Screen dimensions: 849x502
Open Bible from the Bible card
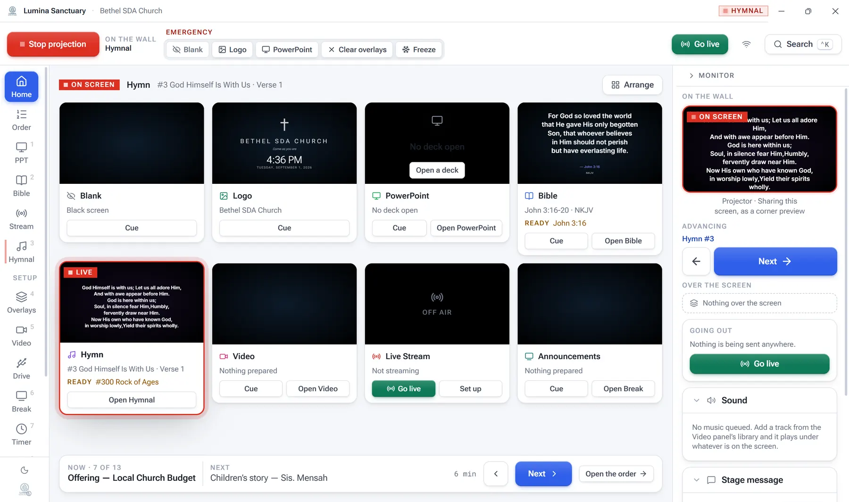[623, 241]
